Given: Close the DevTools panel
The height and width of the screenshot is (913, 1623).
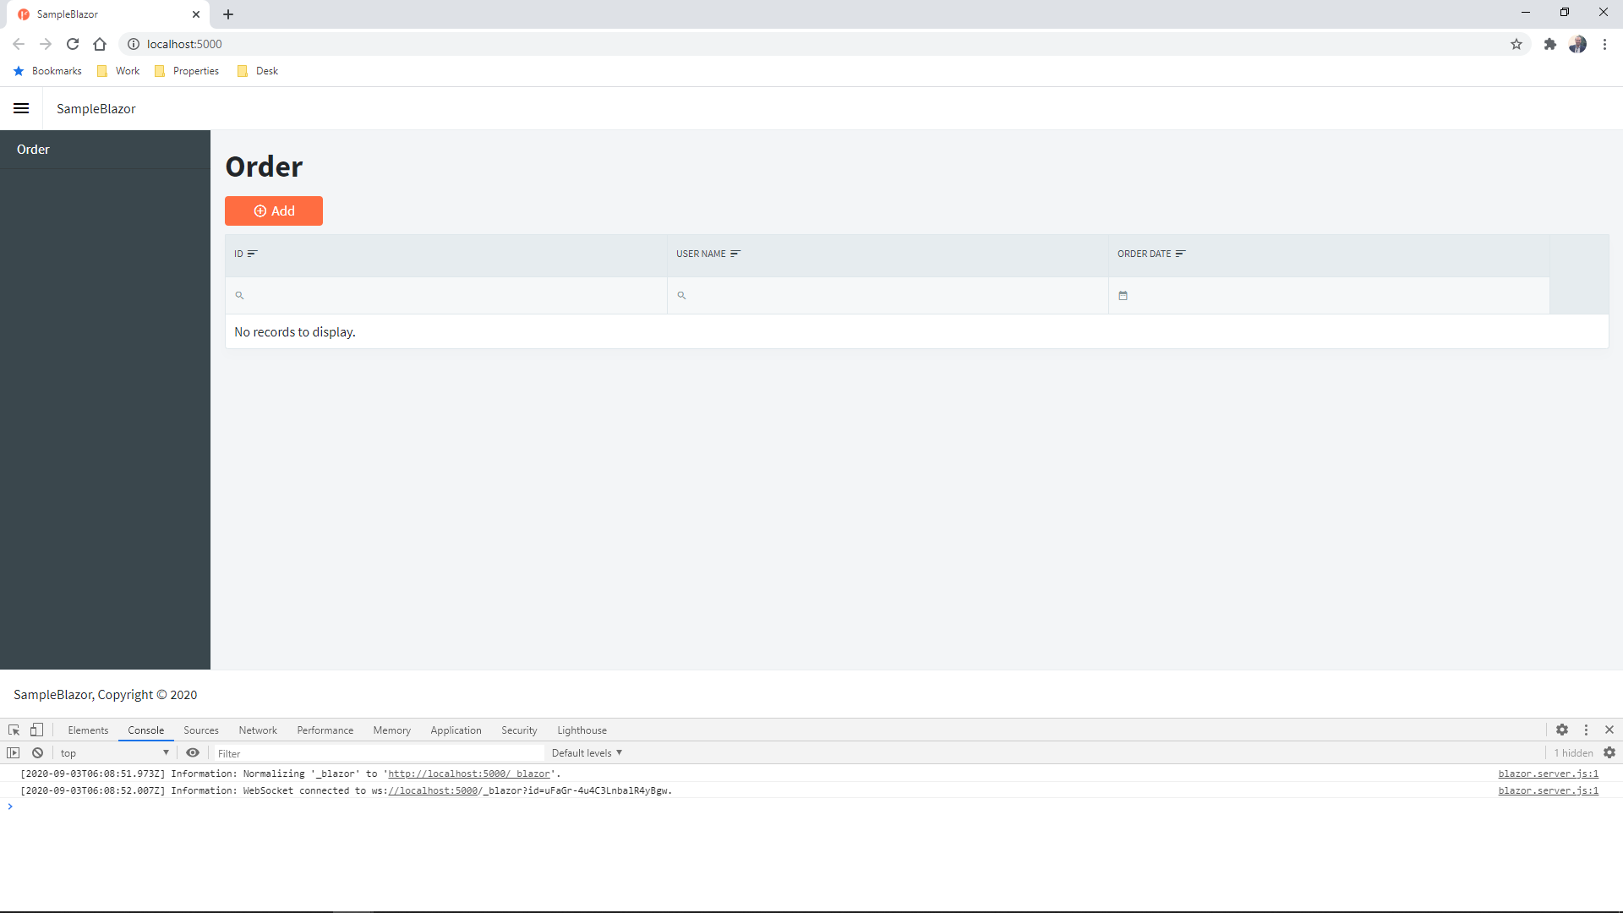Looking at the screenshot, I should pos(1609,730).
